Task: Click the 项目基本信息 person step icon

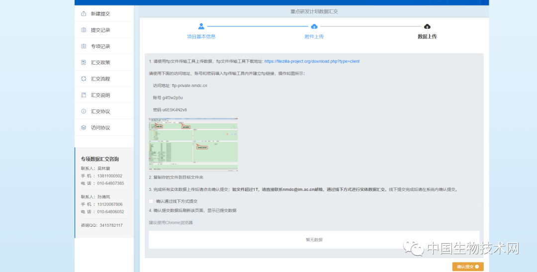Action: pyautogui.click(x=201, y=26)
